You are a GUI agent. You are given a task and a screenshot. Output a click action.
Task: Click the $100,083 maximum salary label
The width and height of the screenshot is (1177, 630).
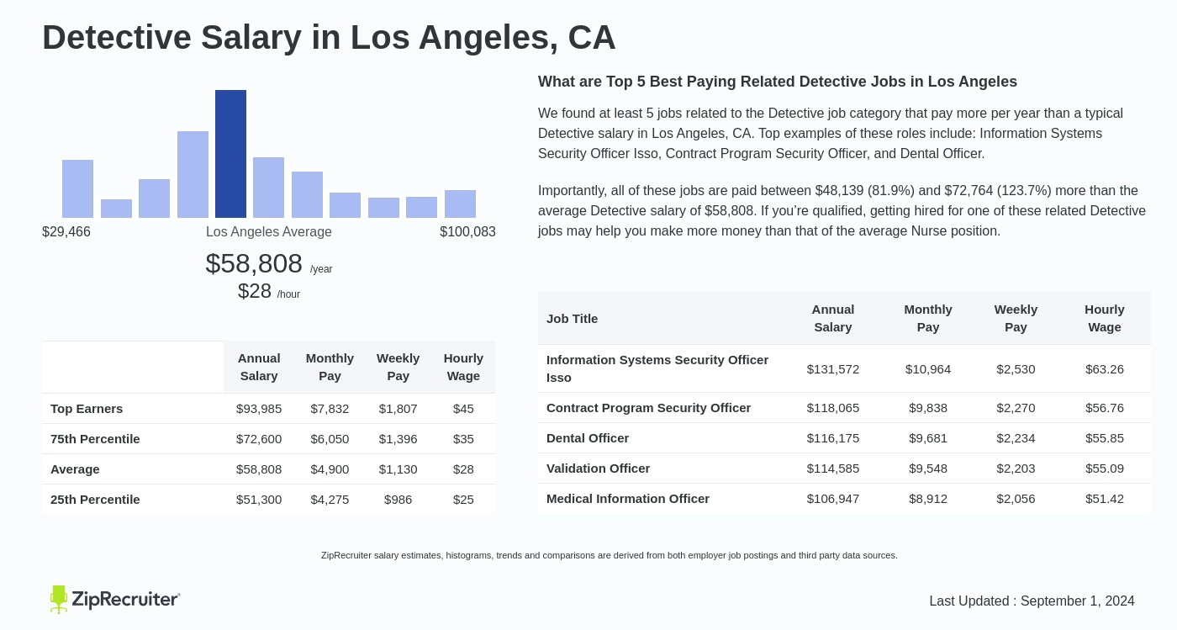click(467, 232)
